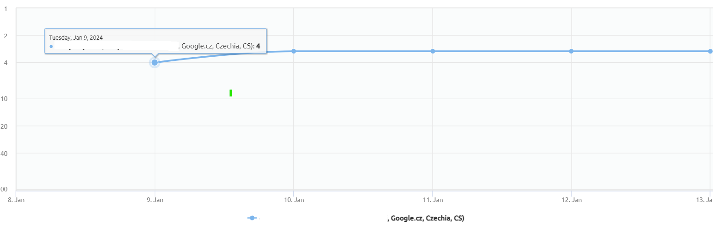The height and width of the screenshot is (238, 728).
Task: Click the 12. Jan x-axis label
Action: click(572, 200)
